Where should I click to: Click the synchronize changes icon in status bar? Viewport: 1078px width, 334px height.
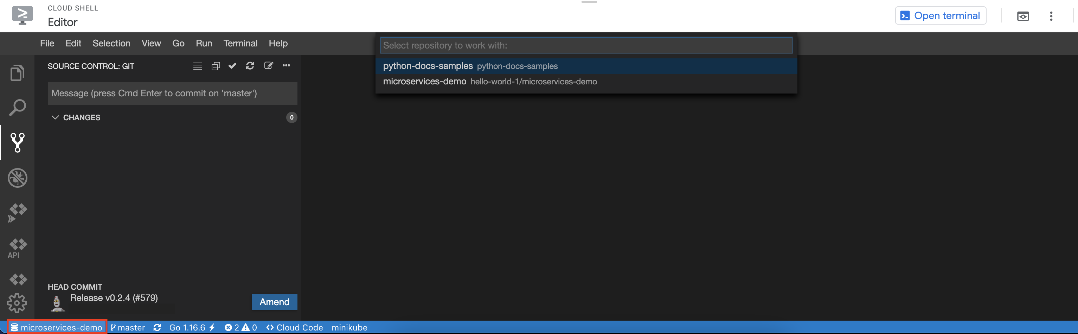tap(158, 327)
